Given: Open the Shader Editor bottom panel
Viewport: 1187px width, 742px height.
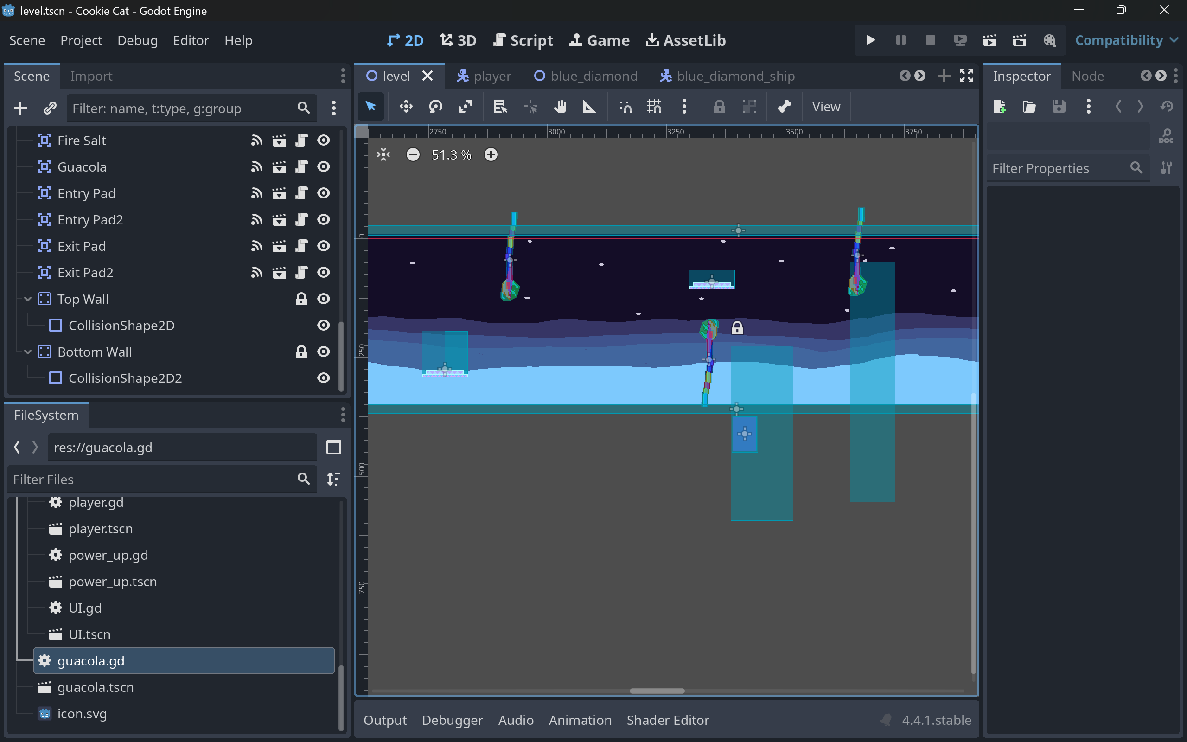Looking at the screenshot, I should (668, 720).
